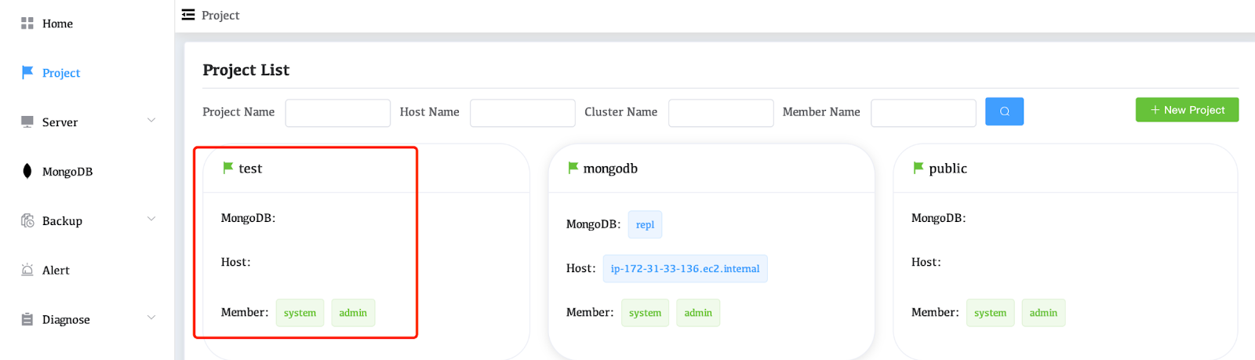Screen dimensions: 1255x360
Task: Open the ip-172-31-33-136.ec2.internal host link
Action: [x=685, y=268]
